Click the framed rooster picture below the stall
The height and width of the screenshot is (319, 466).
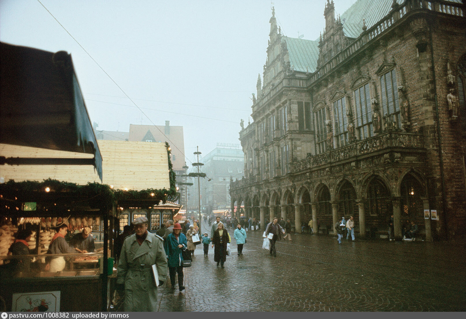36,301
